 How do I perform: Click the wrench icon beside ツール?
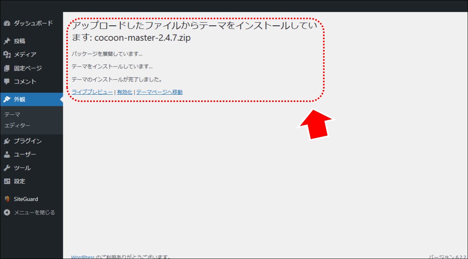click(7, 168)
